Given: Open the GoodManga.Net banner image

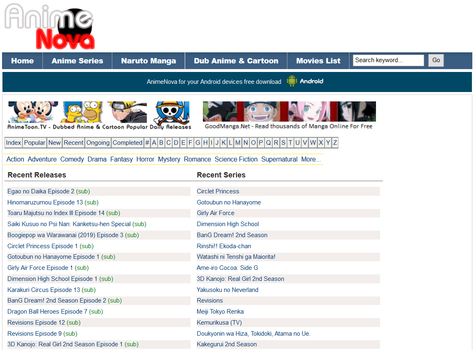Looking at the screenshot, I should [289, 116].
